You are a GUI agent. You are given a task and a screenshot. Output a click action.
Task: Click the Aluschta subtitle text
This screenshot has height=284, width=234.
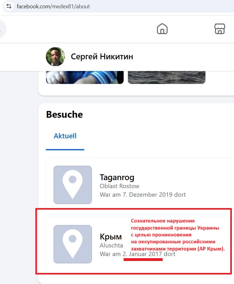click(x=111, y=245)
